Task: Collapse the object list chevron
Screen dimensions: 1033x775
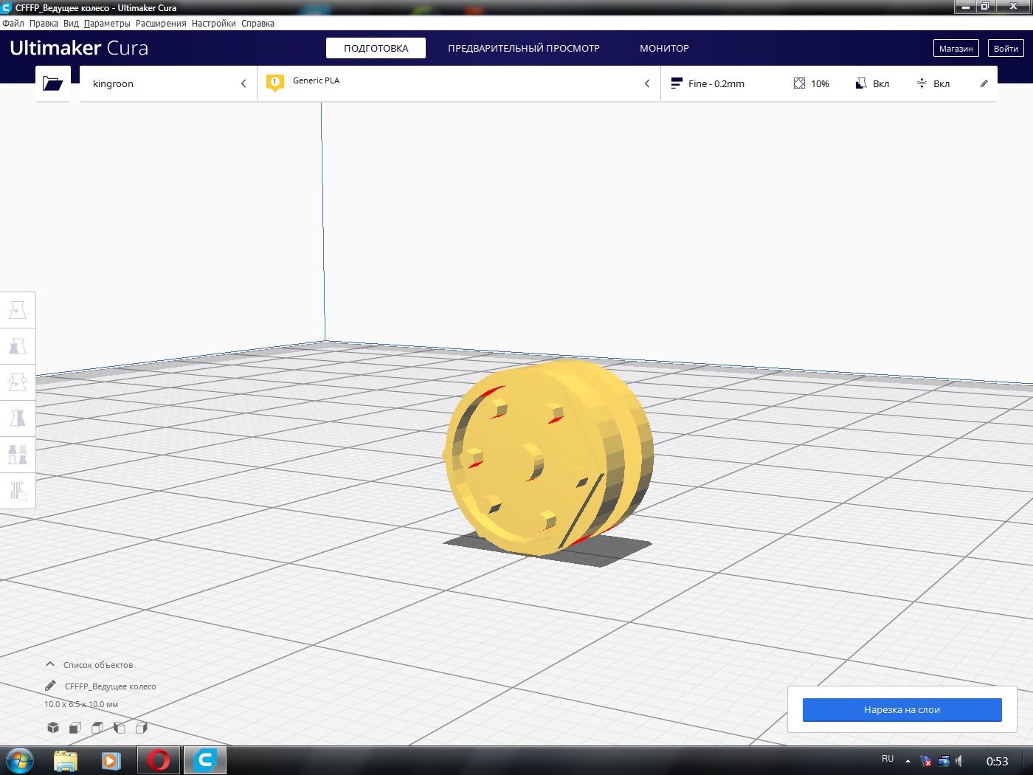Action: [x=50, y=664]
